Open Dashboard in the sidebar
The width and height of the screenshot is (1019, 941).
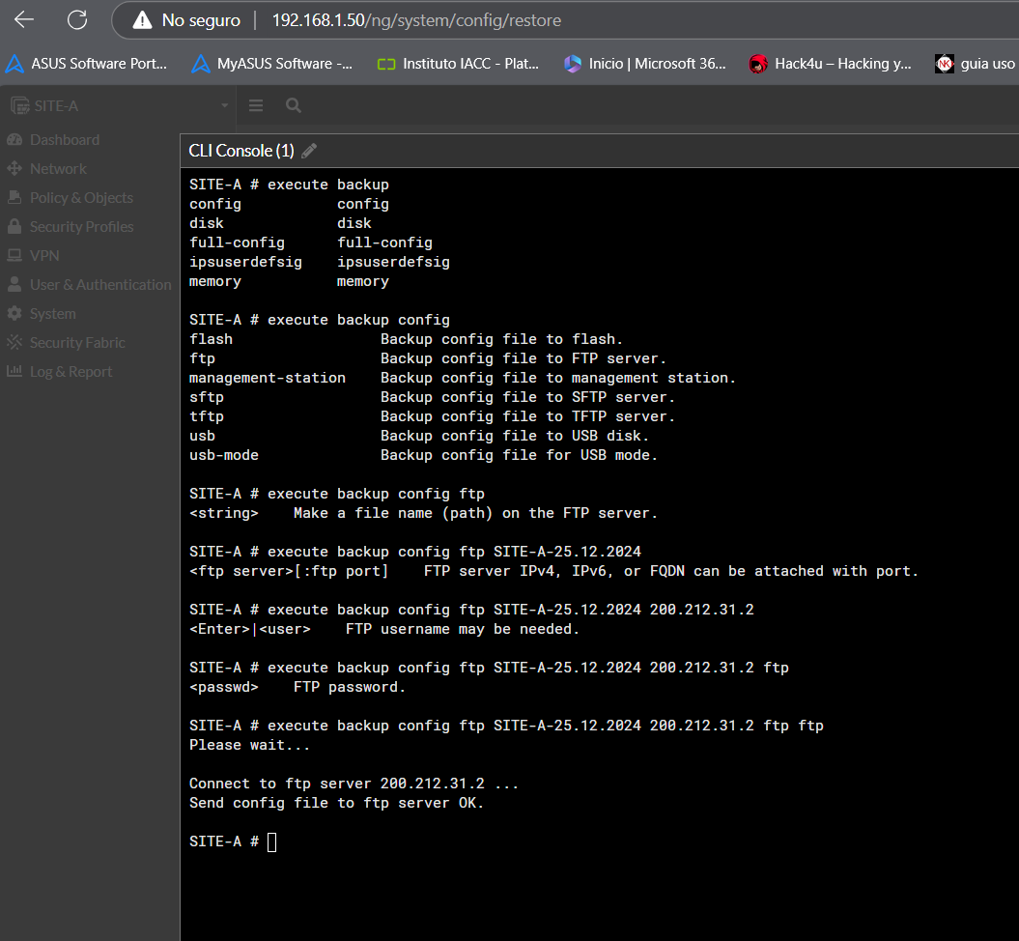[64, 140]
